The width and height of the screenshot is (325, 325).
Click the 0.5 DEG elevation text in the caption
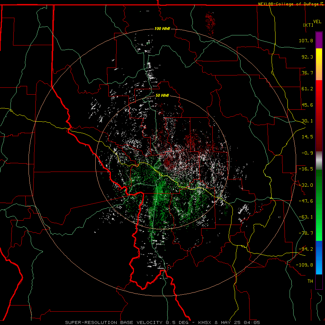(177, 322)
